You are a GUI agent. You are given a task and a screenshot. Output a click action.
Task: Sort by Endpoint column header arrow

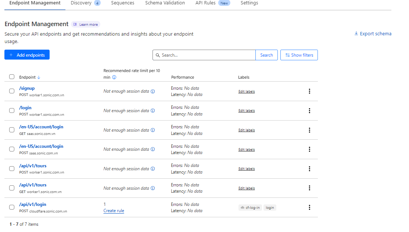coord(39,78)
